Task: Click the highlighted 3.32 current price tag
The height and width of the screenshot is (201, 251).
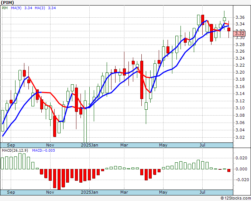Action: pyautogui.click(x=240, y=33)
